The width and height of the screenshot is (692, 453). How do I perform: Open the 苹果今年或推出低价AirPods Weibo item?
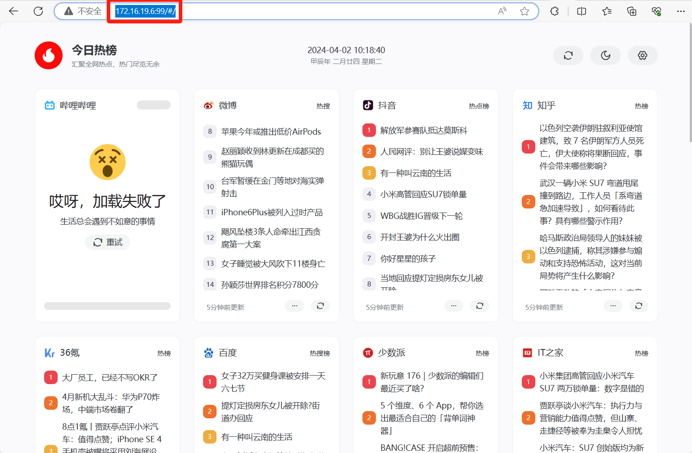(x=271, y=131)
